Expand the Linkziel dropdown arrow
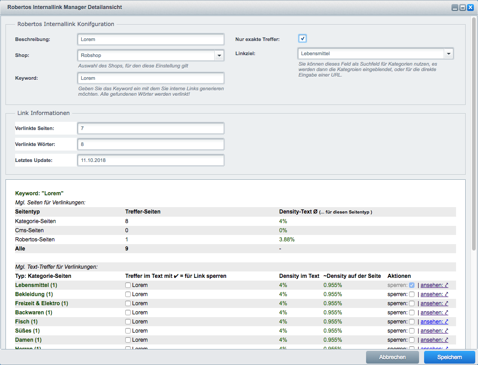The width and height of the screenshot is (478, 365). [x=448, y=54]
